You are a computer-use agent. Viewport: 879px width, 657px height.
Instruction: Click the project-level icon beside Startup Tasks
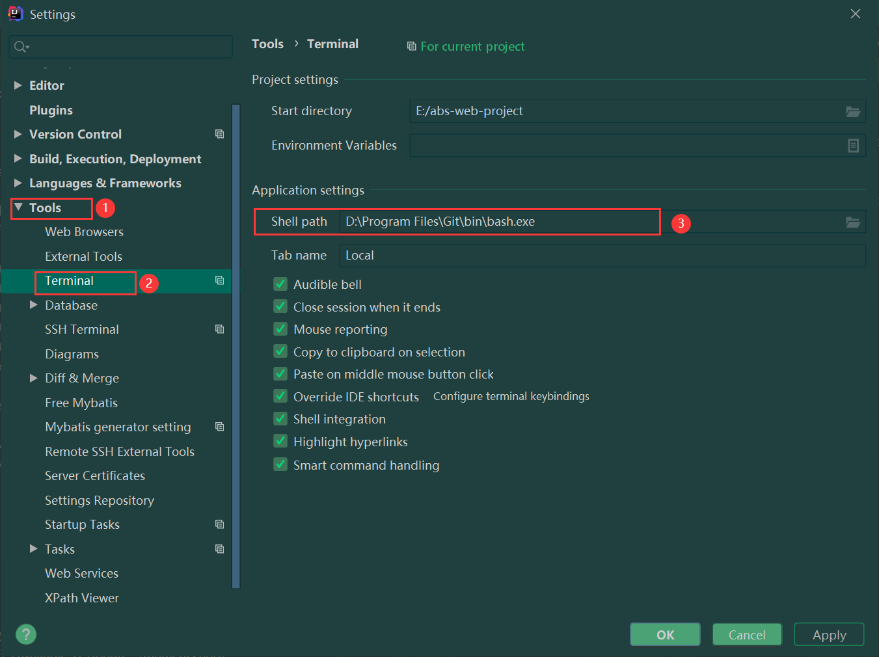(219, 524)
